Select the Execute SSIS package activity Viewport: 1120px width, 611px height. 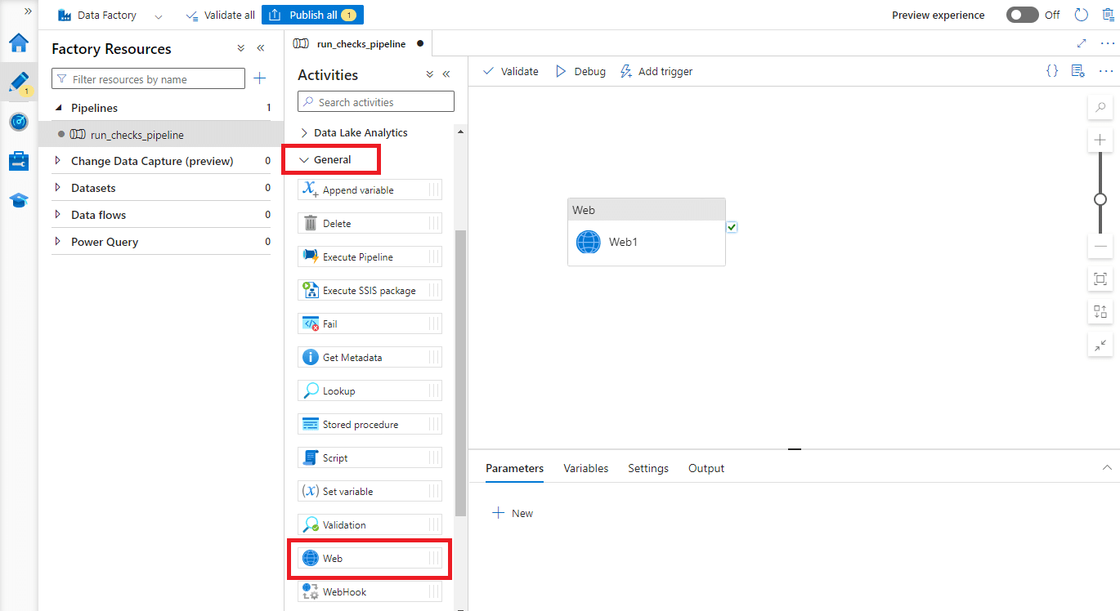pyautogui.click(x=370, y=290)
